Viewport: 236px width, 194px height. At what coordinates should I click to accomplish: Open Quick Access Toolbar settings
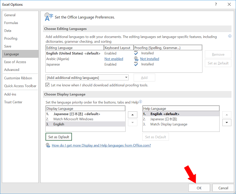point(20,86)
